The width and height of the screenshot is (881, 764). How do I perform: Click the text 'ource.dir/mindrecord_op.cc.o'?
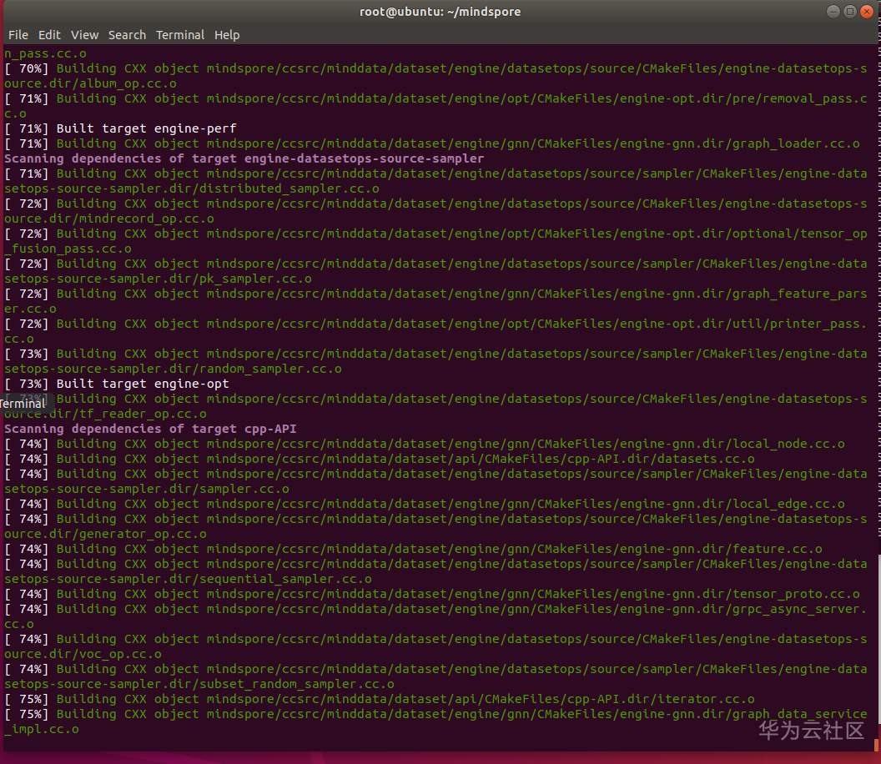pos(109,219)
